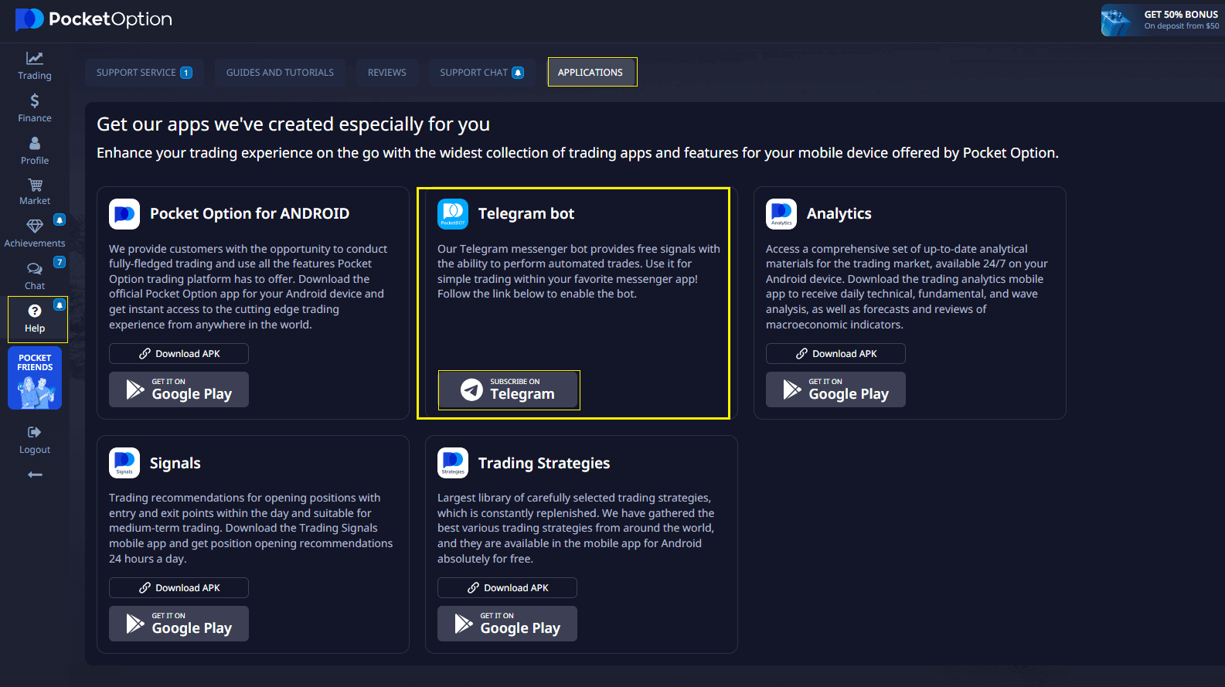Switch to Guides and Tutorials tab
This screenshot has height=687, width=1225.
click(x=280, y=73)
